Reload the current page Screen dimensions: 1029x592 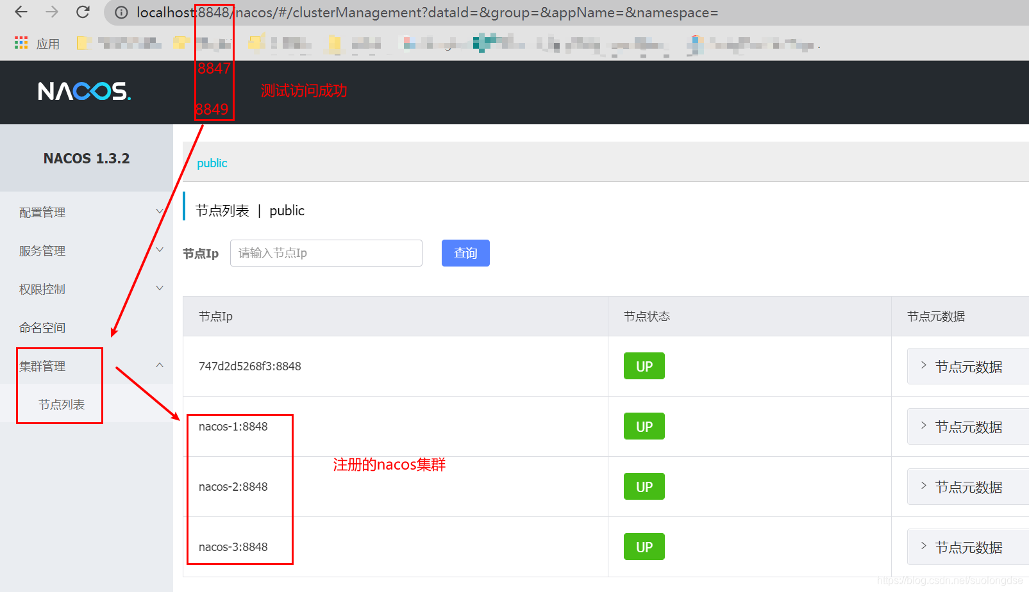83,12
